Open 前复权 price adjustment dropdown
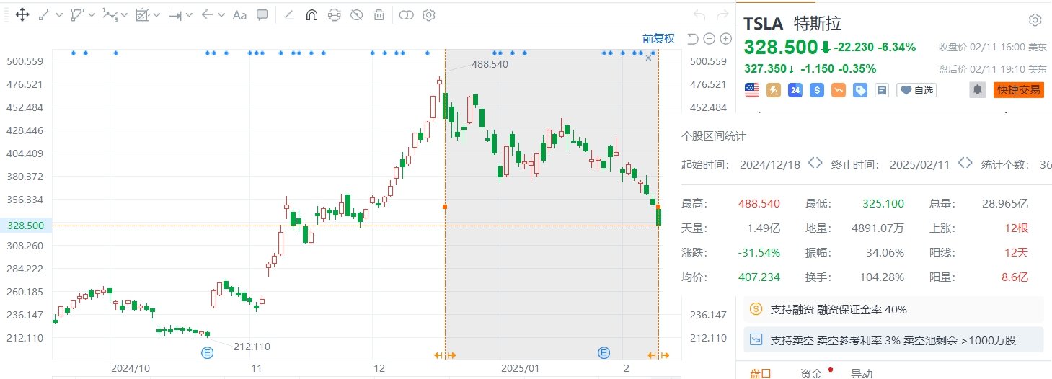 coord(658,39)
